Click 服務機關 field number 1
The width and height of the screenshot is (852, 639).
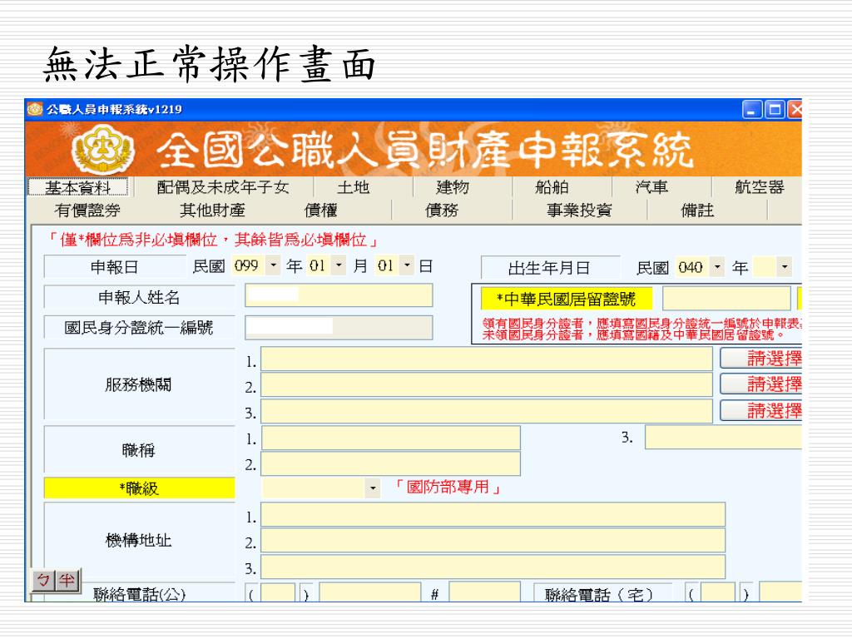click(x=486, y=359)
